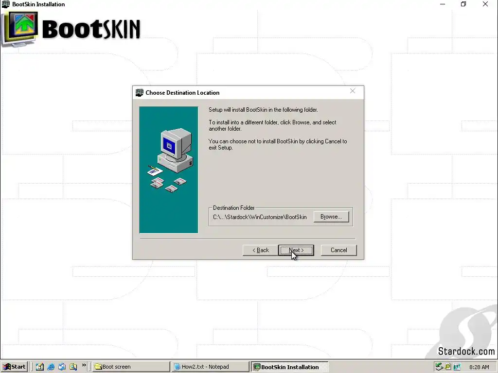Viewport: 498px width, 373px height.
Task: Cancel the BootSkin setup
Action: coord(338,250)
